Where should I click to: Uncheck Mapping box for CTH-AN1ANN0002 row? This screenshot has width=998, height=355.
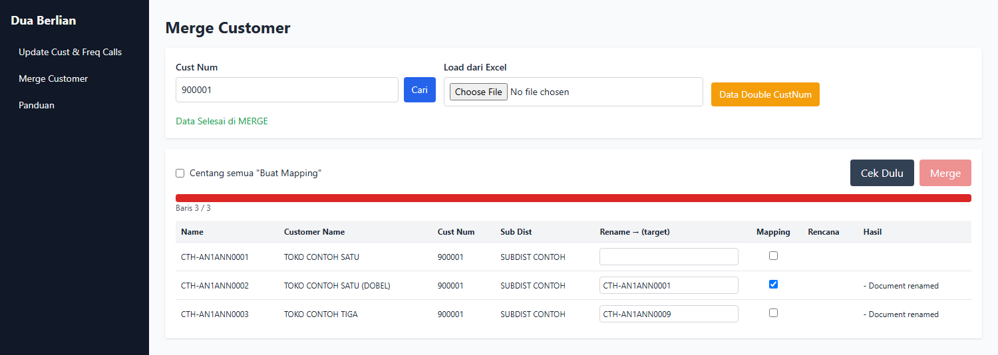pyautogui.click(x=773, y=285)
